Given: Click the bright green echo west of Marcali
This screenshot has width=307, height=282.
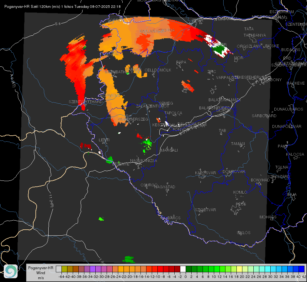Looking at the screenshot, I should tap(147, 145).
